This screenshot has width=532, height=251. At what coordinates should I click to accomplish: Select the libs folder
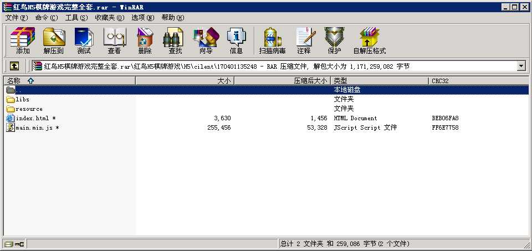(23, 99)
